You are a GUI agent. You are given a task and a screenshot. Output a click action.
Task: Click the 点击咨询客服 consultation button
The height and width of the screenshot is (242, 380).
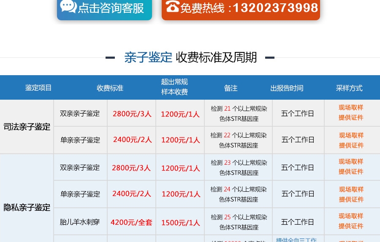pos(104,9)
